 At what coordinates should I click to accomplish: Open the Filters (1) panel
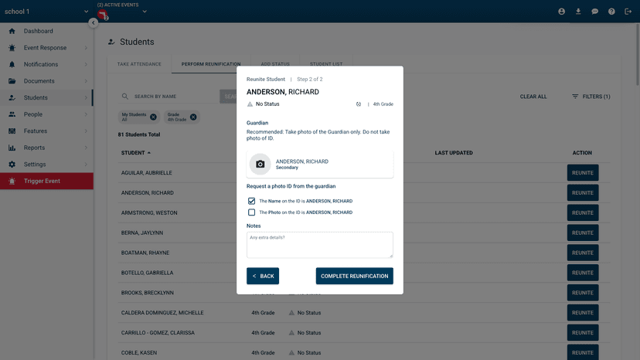591,97
